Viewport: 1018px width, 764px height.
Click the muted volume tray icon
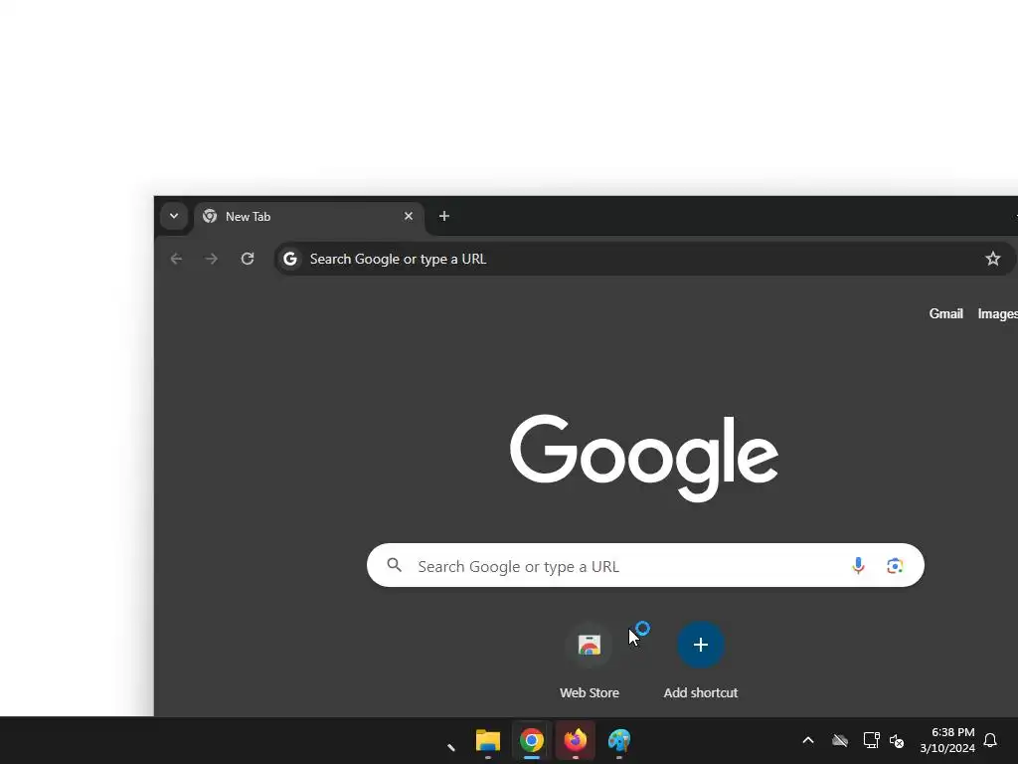897,740
